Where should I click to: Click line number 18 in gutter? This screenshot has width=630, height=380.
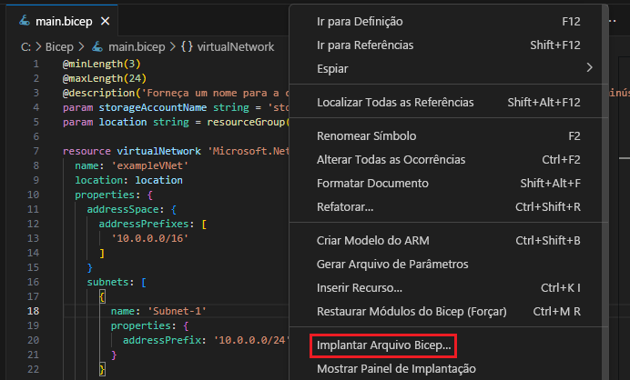(34, 311)
